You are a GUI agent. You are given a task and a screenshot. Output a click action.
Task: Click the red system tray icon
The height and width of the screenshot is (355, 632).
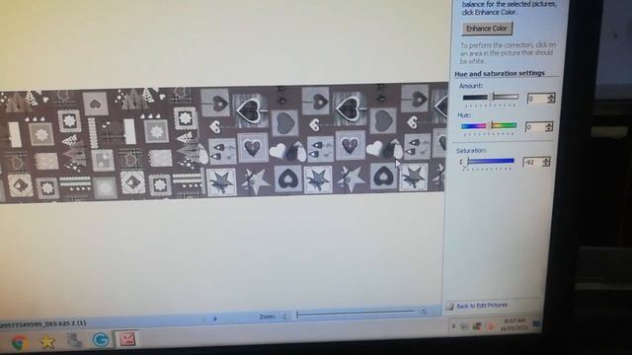tap(490, 326)
